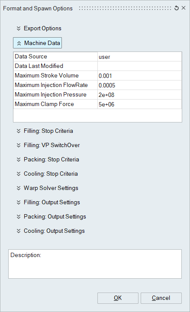Click the Cancel button
The image size is (190, 312).
pos(161,298)
